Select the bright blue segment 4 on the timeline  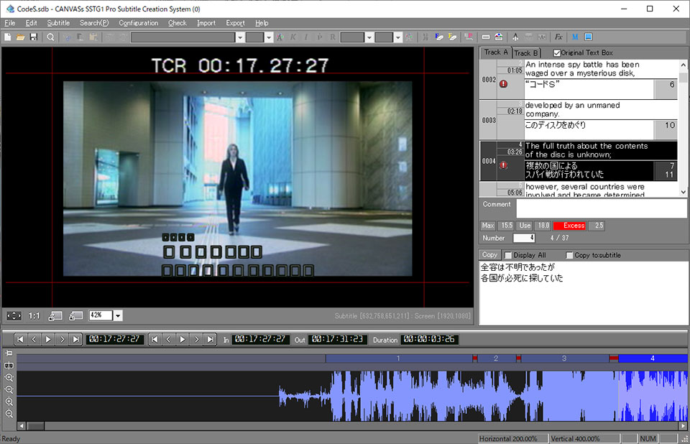653,359
